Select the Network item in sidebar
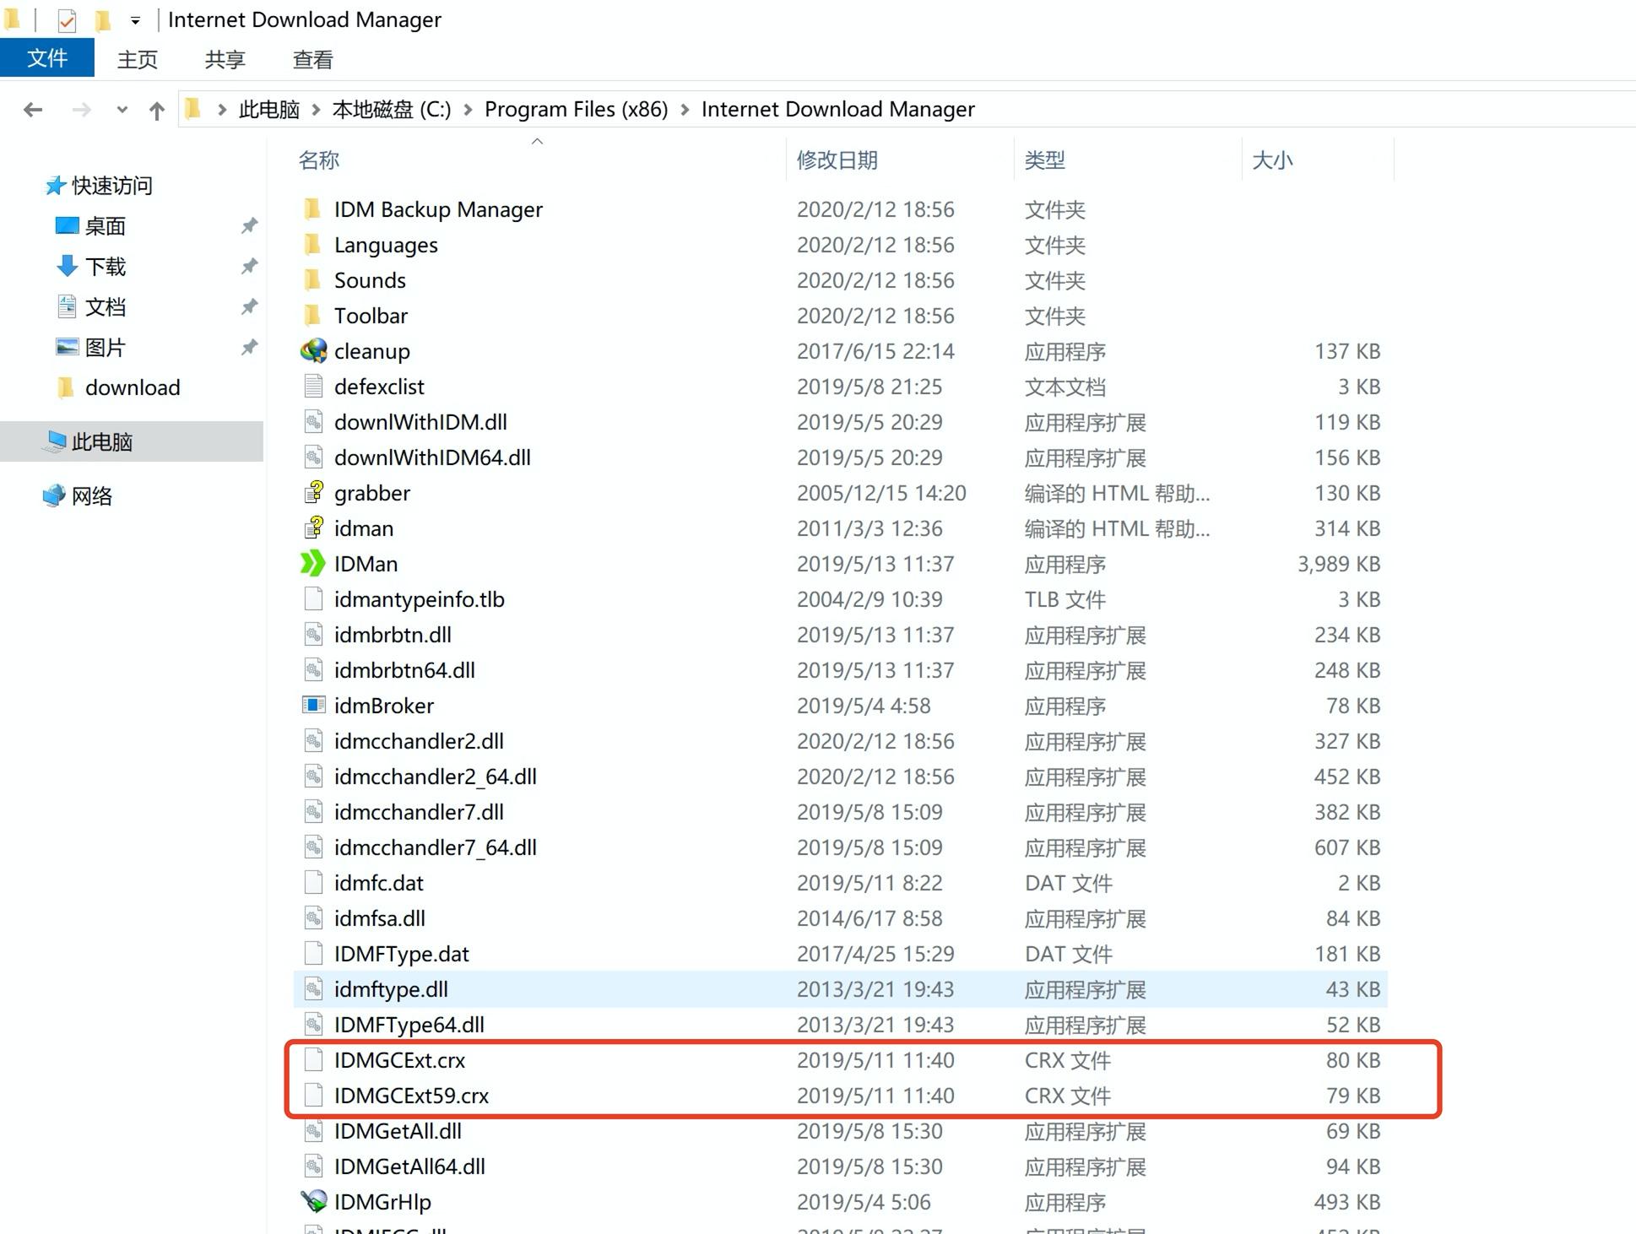The image size is (1636, 1234). 91,495
